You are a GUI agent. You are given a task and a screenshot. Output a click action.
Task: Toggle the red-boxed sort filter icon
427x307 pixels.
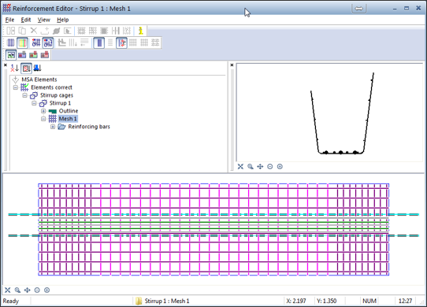click(x=27, y=68)
